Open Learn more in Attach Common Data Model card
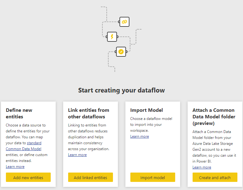Viewport: 243px width, 190px height. click(x=202, y=167)
